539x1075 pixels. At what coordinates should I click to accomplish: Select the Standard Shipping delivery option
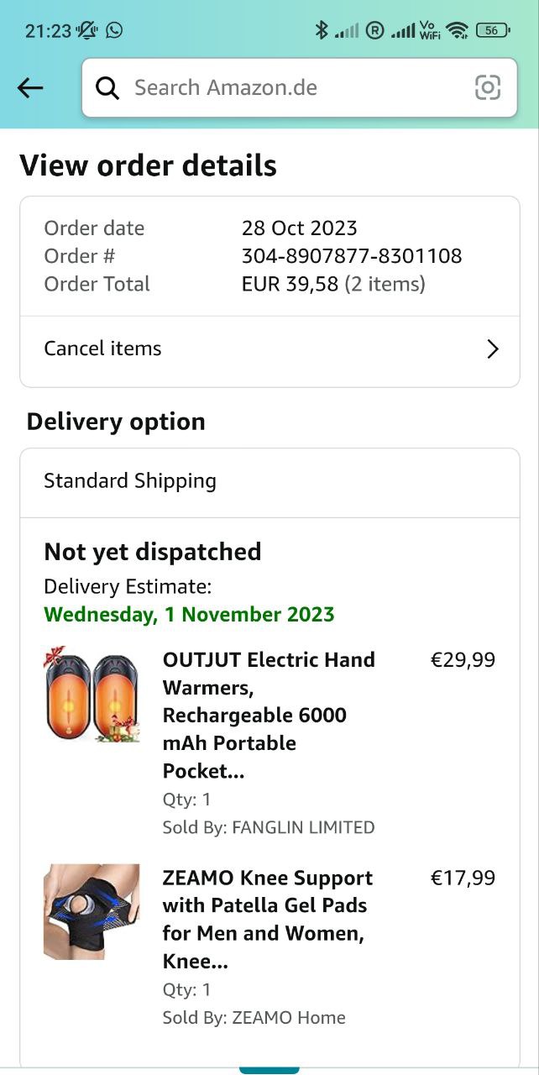(x=130, y=481)
